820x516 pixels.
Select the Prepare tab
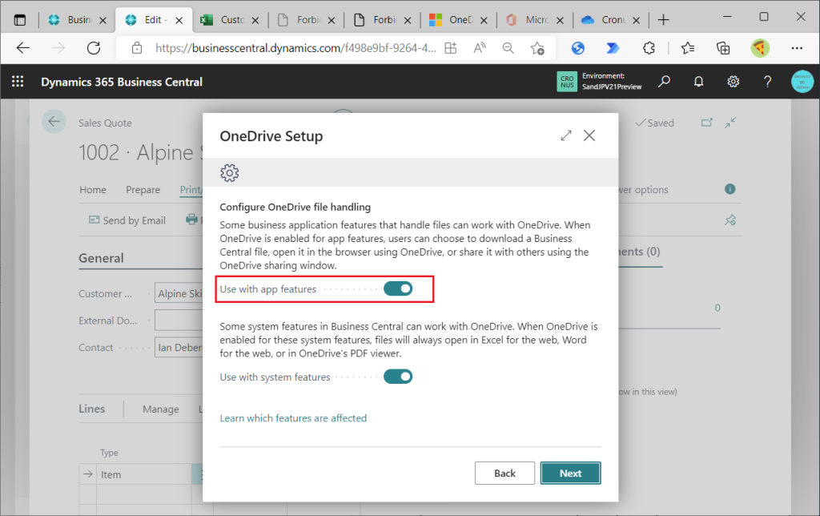(143, 189)
